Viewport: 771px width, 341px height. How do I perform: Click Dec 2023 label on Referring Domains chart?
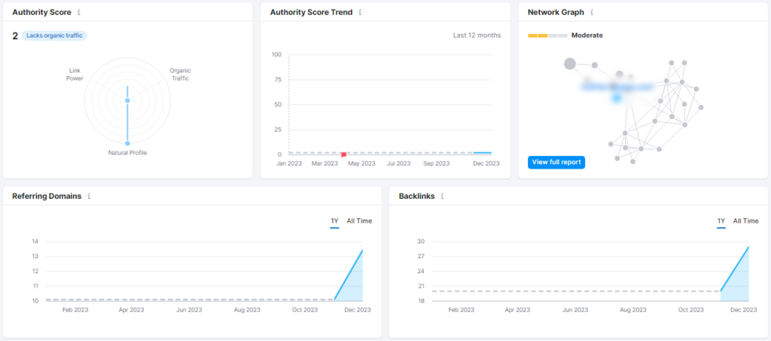[x=357, y=309]
